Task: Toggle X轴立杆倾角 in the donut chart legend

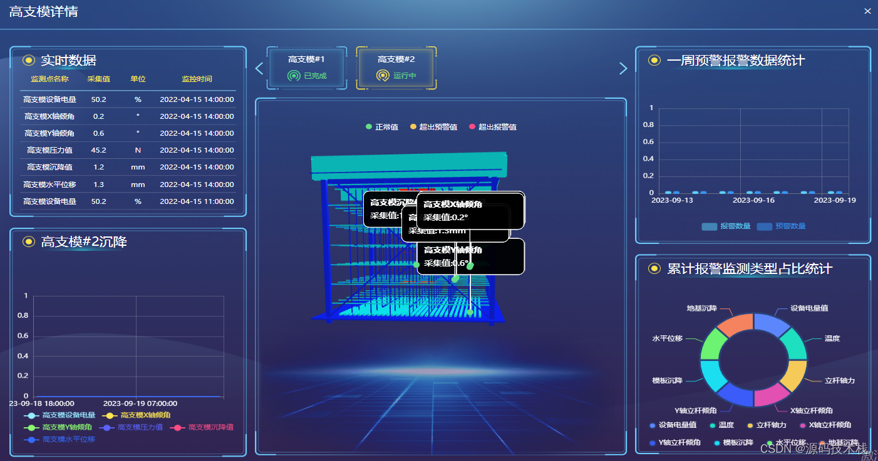Action: (825, 425)
